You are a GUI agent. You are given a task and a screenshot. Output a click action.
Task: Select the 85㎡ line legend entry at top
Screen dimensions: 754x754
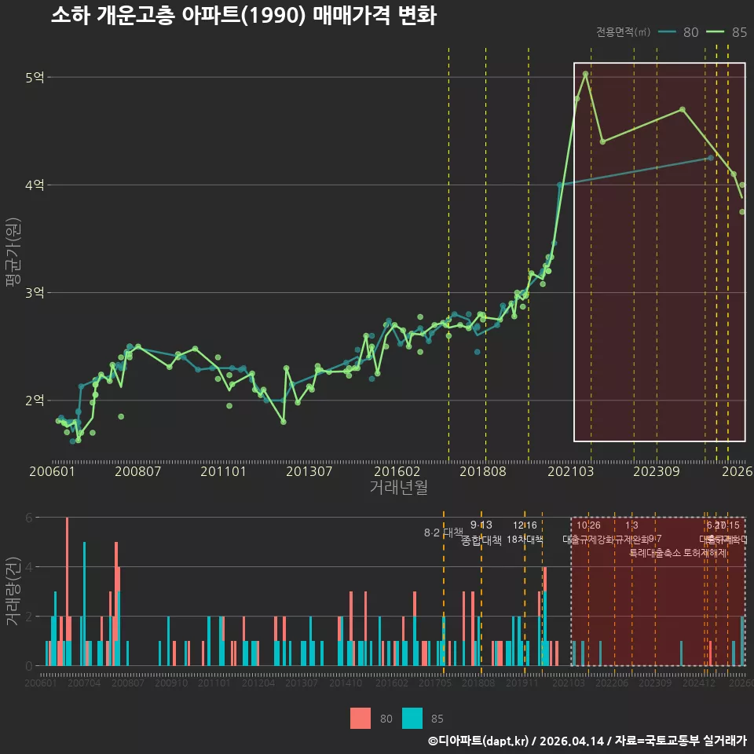point(727,32)
